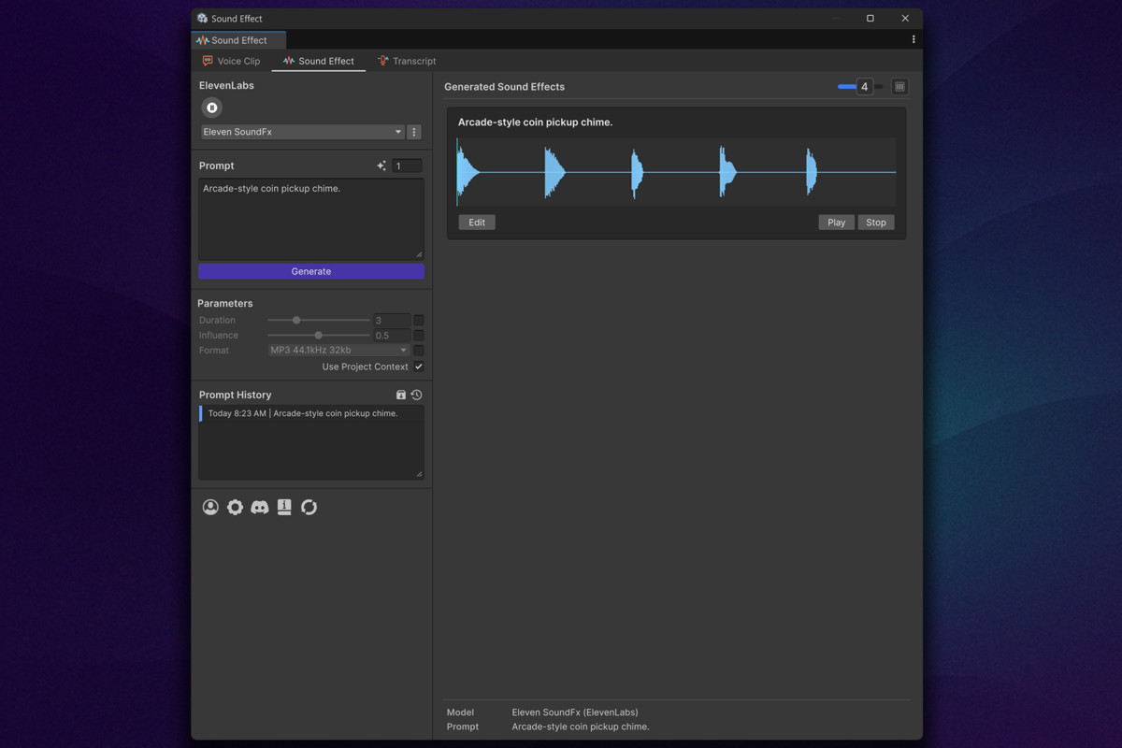Click Model value Eleven SoundFx (ElevenLabs)
The image size is (1122, 748).
(x=575, y=712)
